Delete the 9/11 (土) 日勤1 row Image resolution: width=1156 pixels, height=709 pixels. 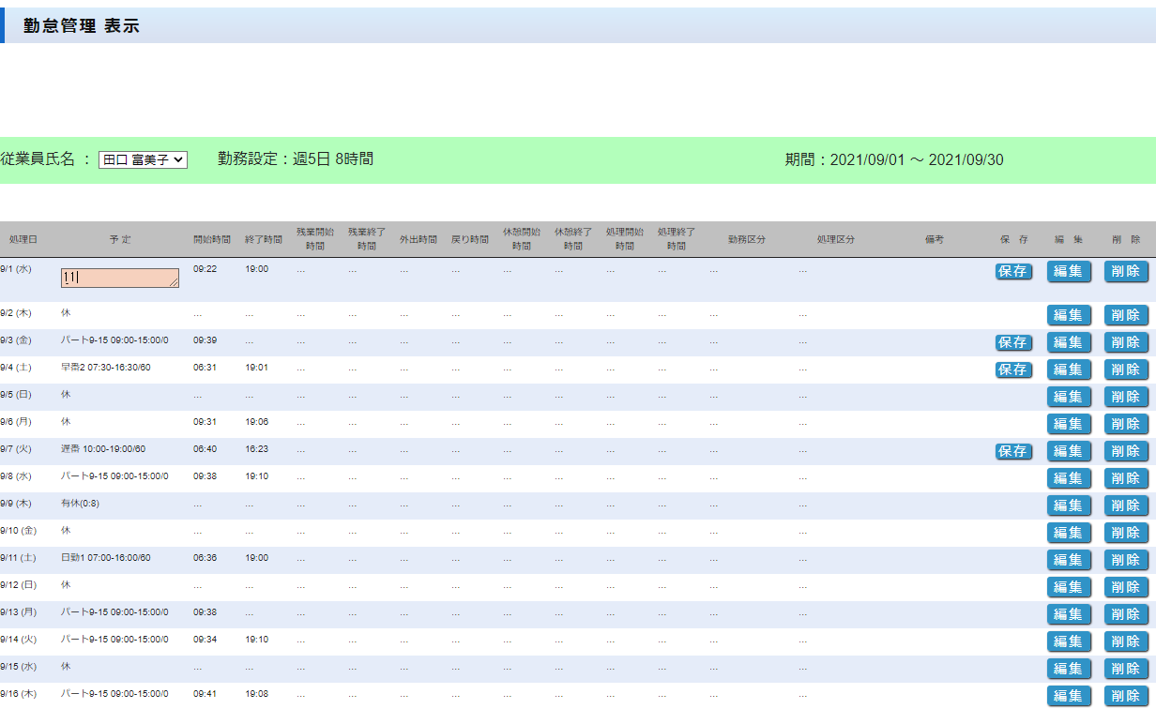[x=1126, y=560]
